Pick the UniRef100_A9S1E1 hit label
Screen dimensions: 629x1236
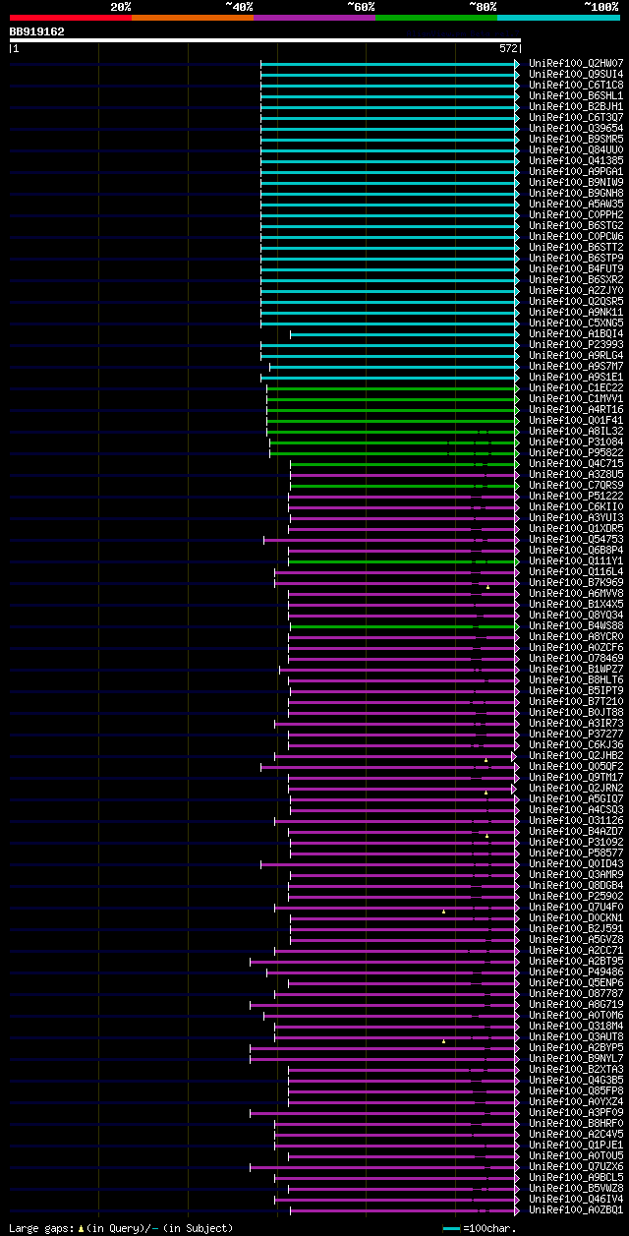click(x=576, y=378)
